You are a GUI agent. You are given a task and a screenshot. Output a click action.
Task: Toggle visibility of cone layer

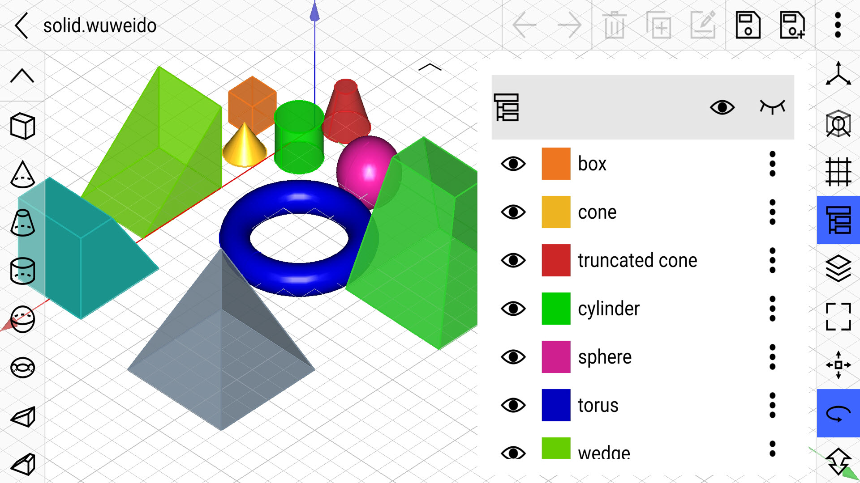coord(513,212)
